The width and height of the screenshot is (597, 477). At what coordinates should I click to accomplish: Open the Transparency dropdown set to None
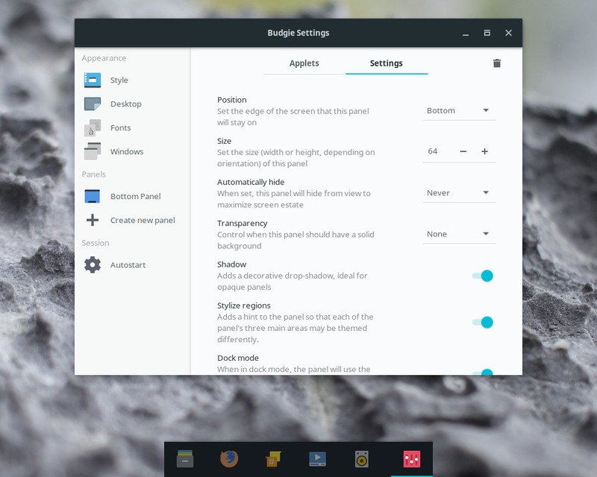point(458,234)
